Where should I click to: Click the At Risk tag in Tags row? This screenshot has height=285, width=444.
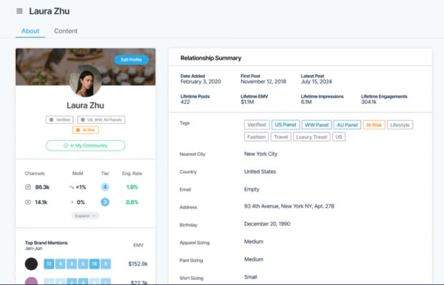click(374, 125)
